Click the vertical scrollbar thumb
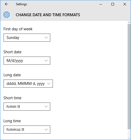 (x=129, y=77)
